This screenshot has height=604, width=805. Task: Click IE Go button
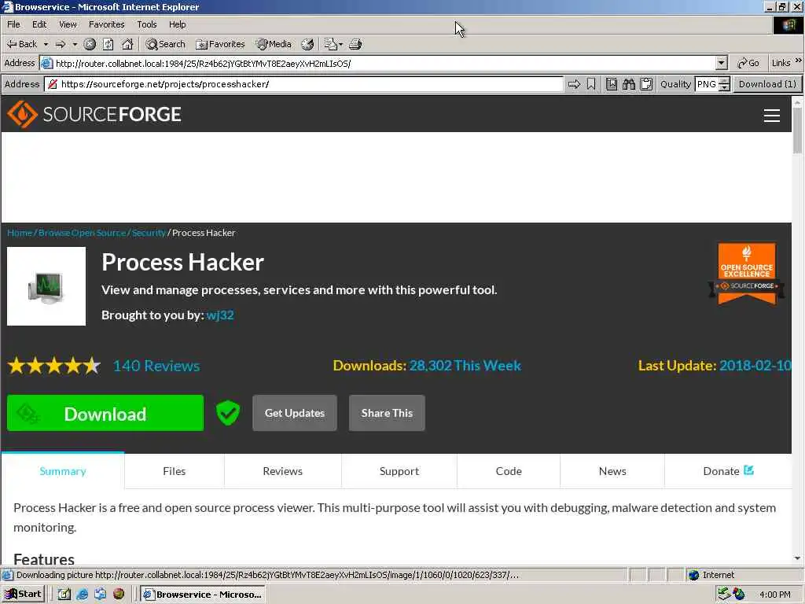tap(748, 63)
